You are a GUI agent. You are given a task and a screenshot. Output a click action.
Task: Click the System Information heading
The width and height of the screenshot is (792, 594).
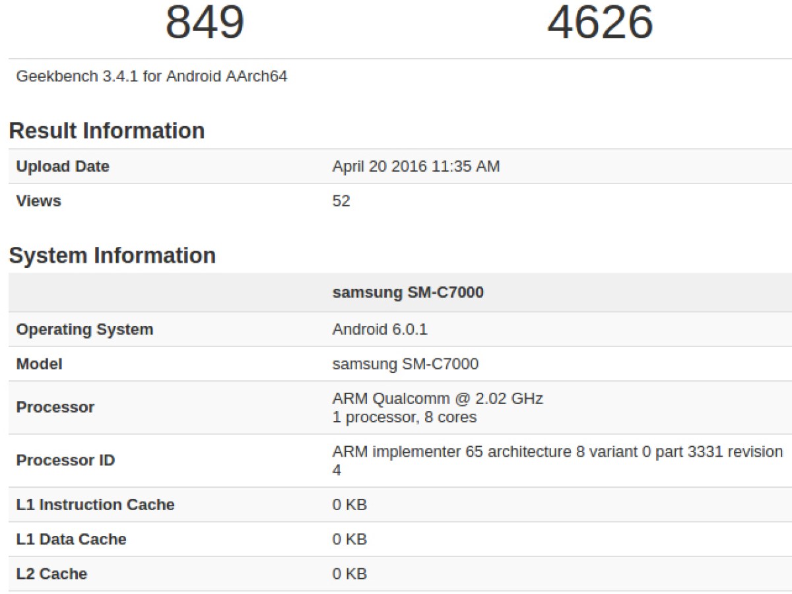112,255
